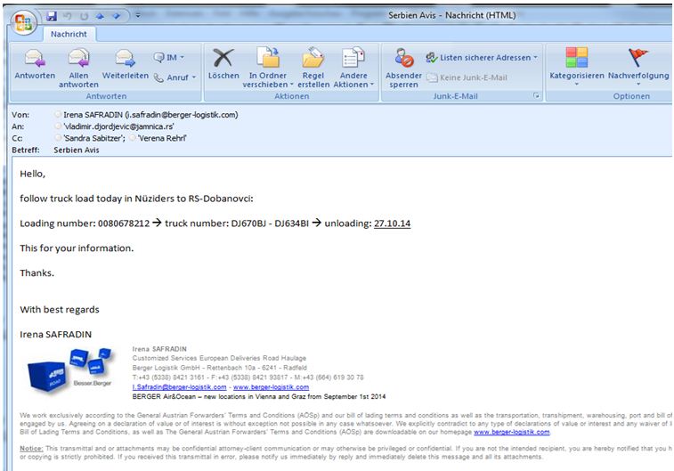
Task: Go to next item with down arrow
Action: click(x=116, y=16)
